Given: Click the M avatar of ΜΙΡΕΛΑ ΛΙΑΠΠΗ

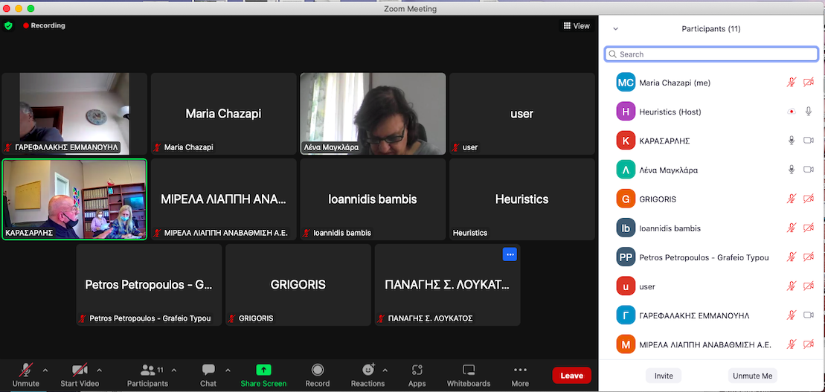Looking at the screenshot, I should [x=626, y=344].
